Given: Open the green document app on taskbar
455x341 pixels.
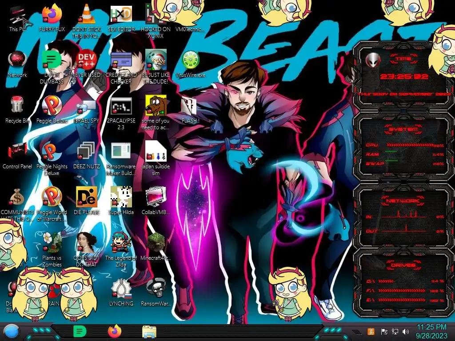Looking at the screenshot, I should (x=80, y=331).
